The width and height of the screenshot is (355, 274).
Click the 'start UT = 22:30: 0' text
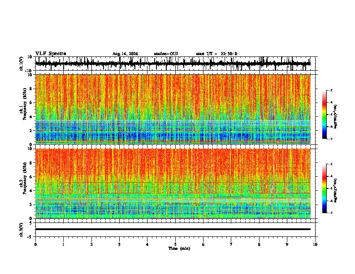point(216,54)
